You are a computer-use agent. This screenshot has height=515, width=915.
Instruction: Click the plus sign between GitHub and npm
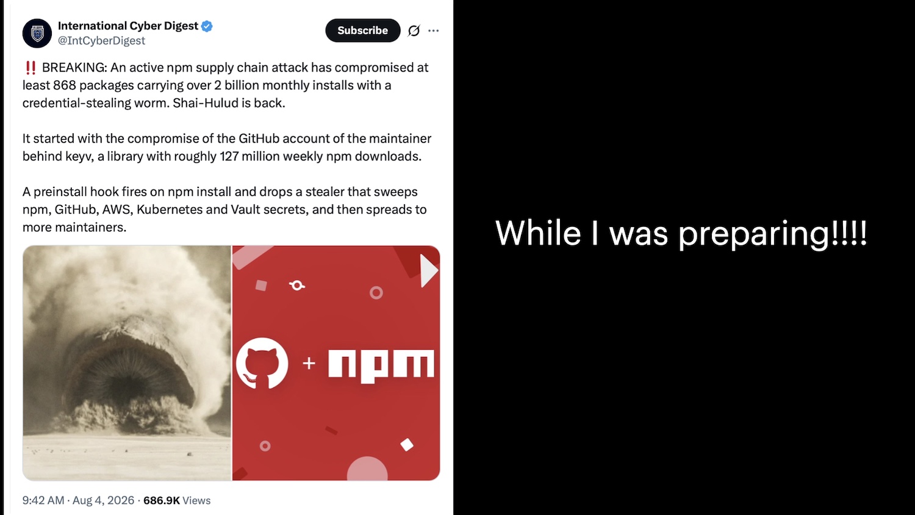[309, 364]
